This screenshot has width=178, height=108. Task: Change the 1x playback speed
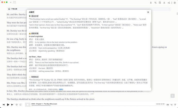tap(172, 105)
